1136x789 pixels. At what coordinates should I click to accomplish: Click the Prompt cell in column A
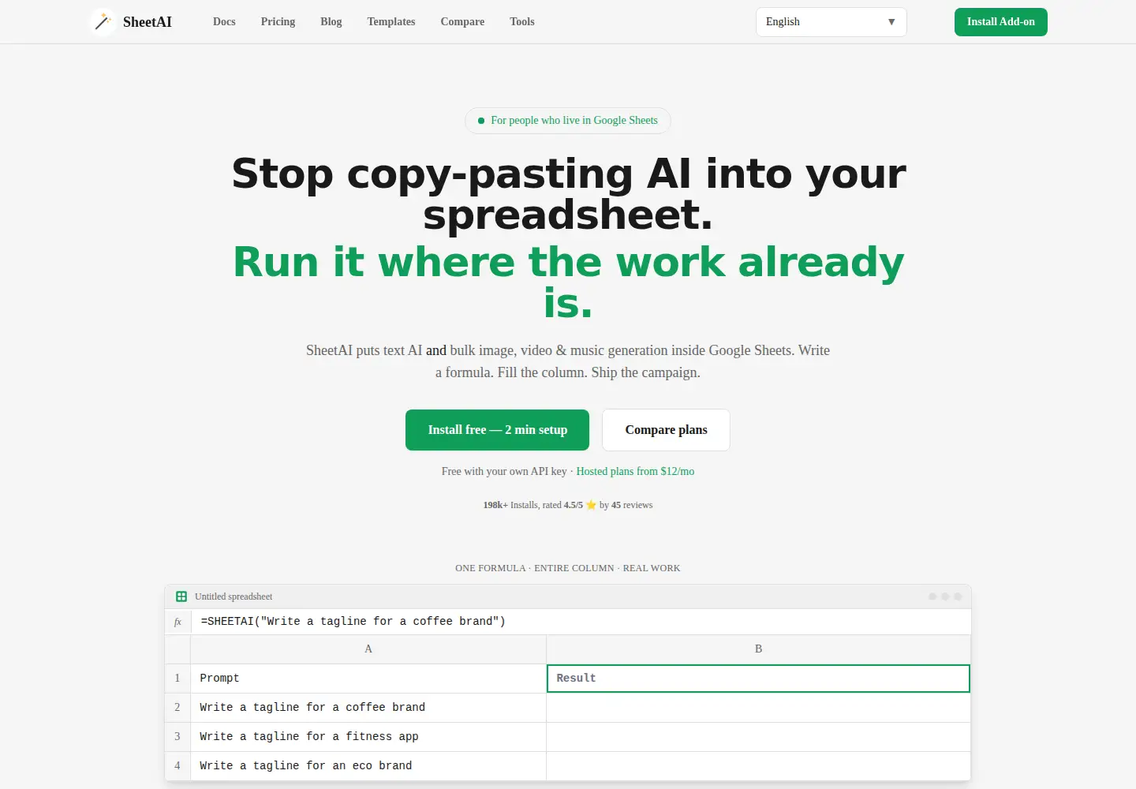click(x=368, y=679)
